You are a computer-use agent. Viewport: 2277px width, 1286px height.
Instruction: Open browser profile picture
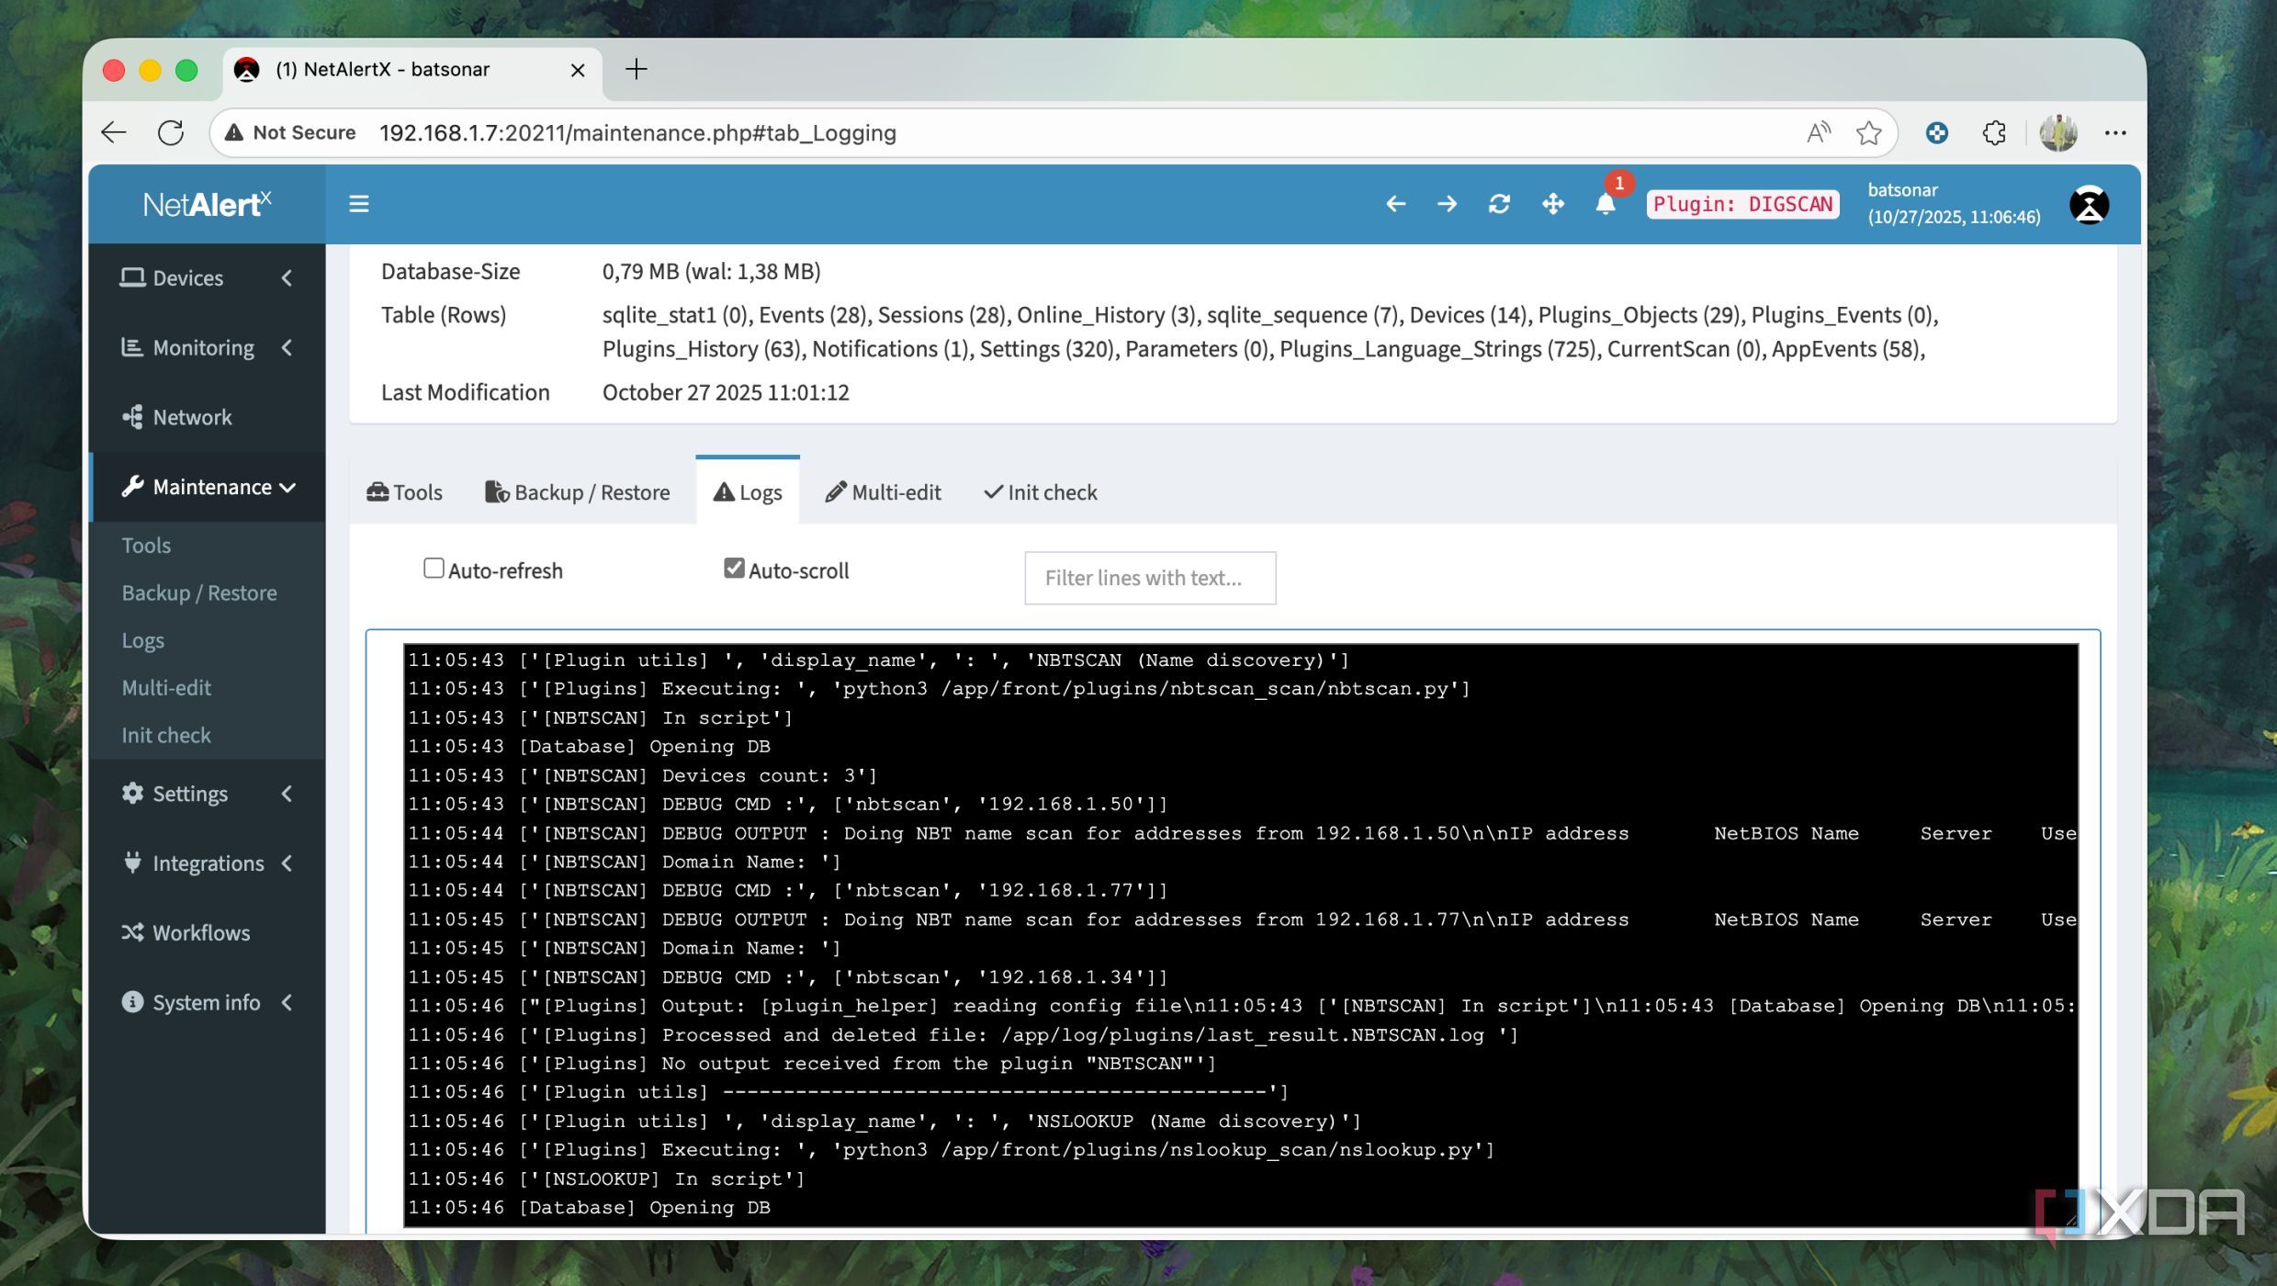point(2057,133)
